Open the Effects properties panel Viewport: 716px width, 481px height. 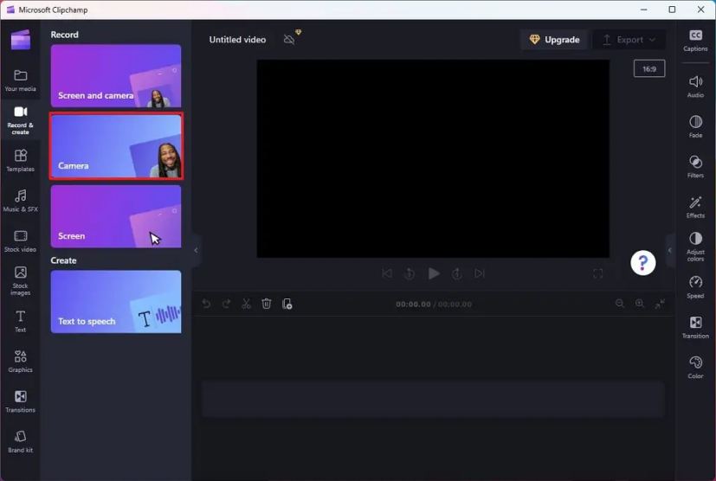pyautogui.click(x=695, y=207)
